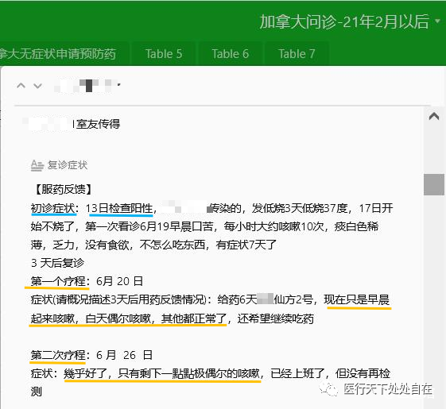Click the 现在只是早晨 underlined text
446x409 pixels.
[x=357, y=299]
